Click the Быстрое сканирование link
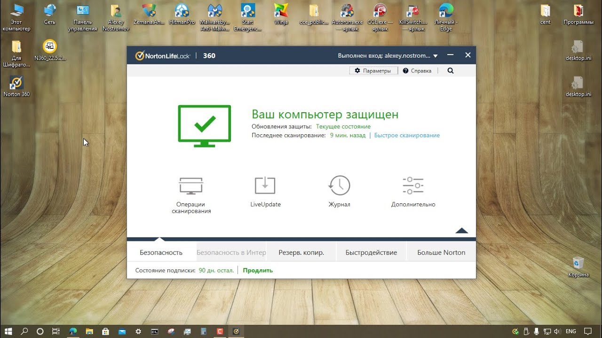 pos(407,135)
